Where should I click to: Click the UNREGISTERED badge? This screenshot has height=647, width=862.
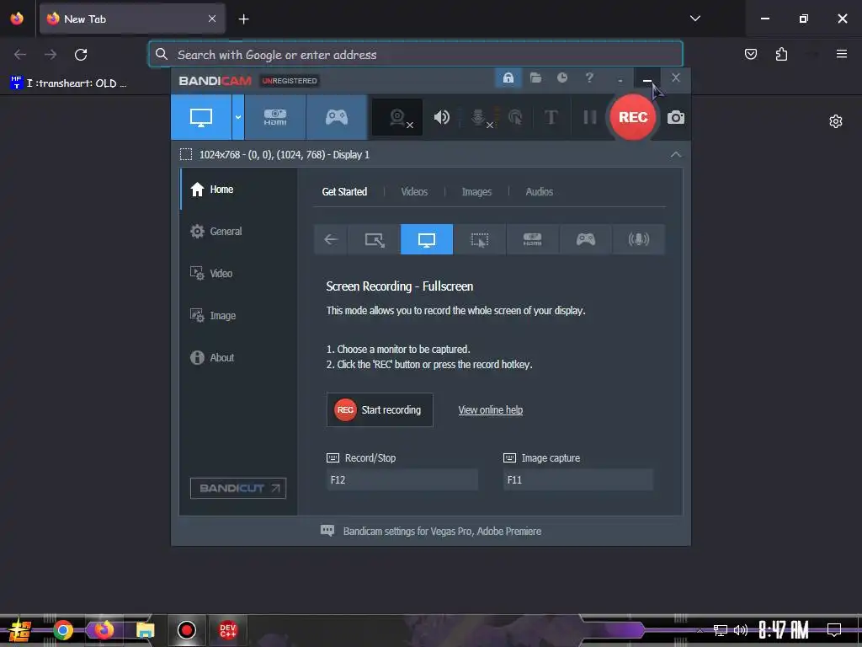[290, 81]
